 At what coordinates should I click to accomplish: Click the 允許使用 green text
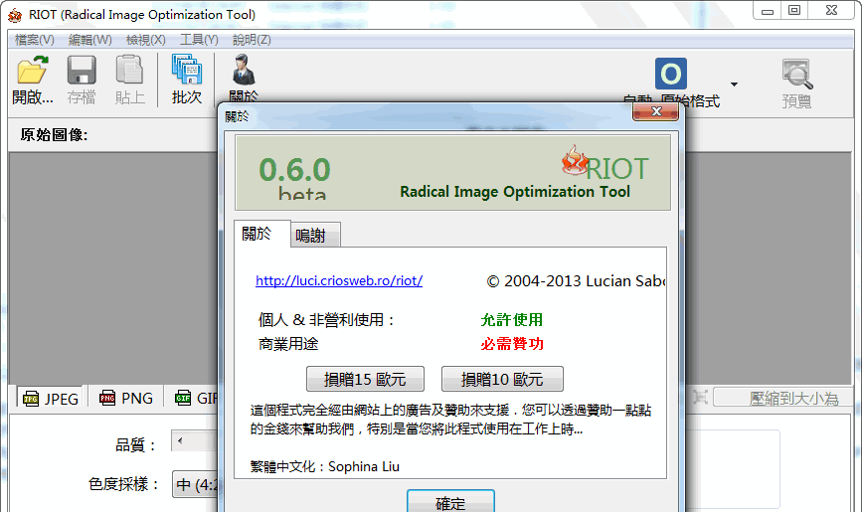click(512, 320)
